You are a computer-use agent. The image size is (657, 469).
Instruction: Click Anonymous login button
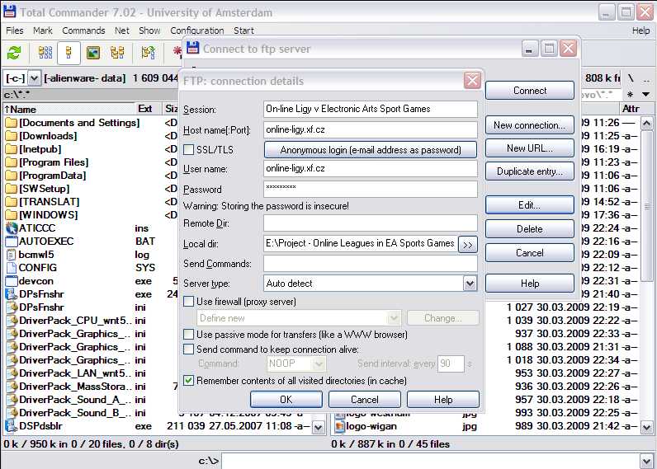(371, 150)
